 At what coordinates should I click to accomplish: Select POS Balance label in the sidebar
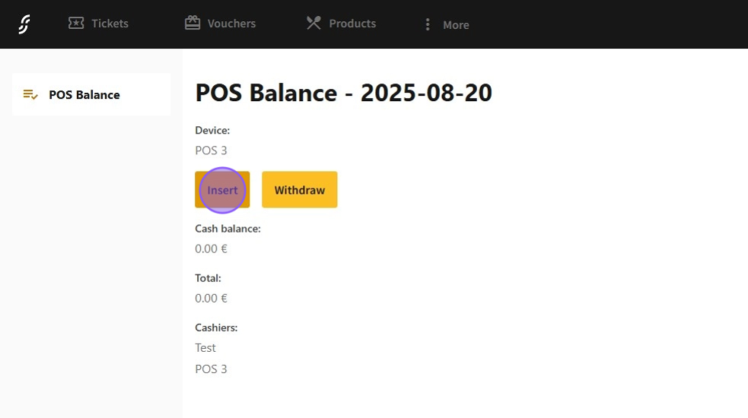click(84, 95)
